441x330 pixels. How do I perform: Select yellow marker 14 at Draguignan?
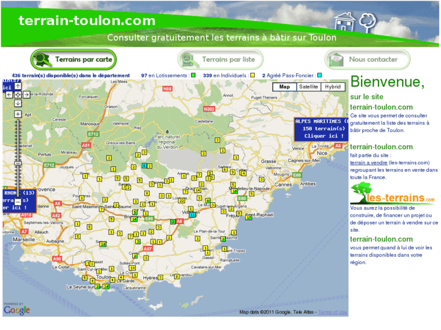tap(198, 190)
